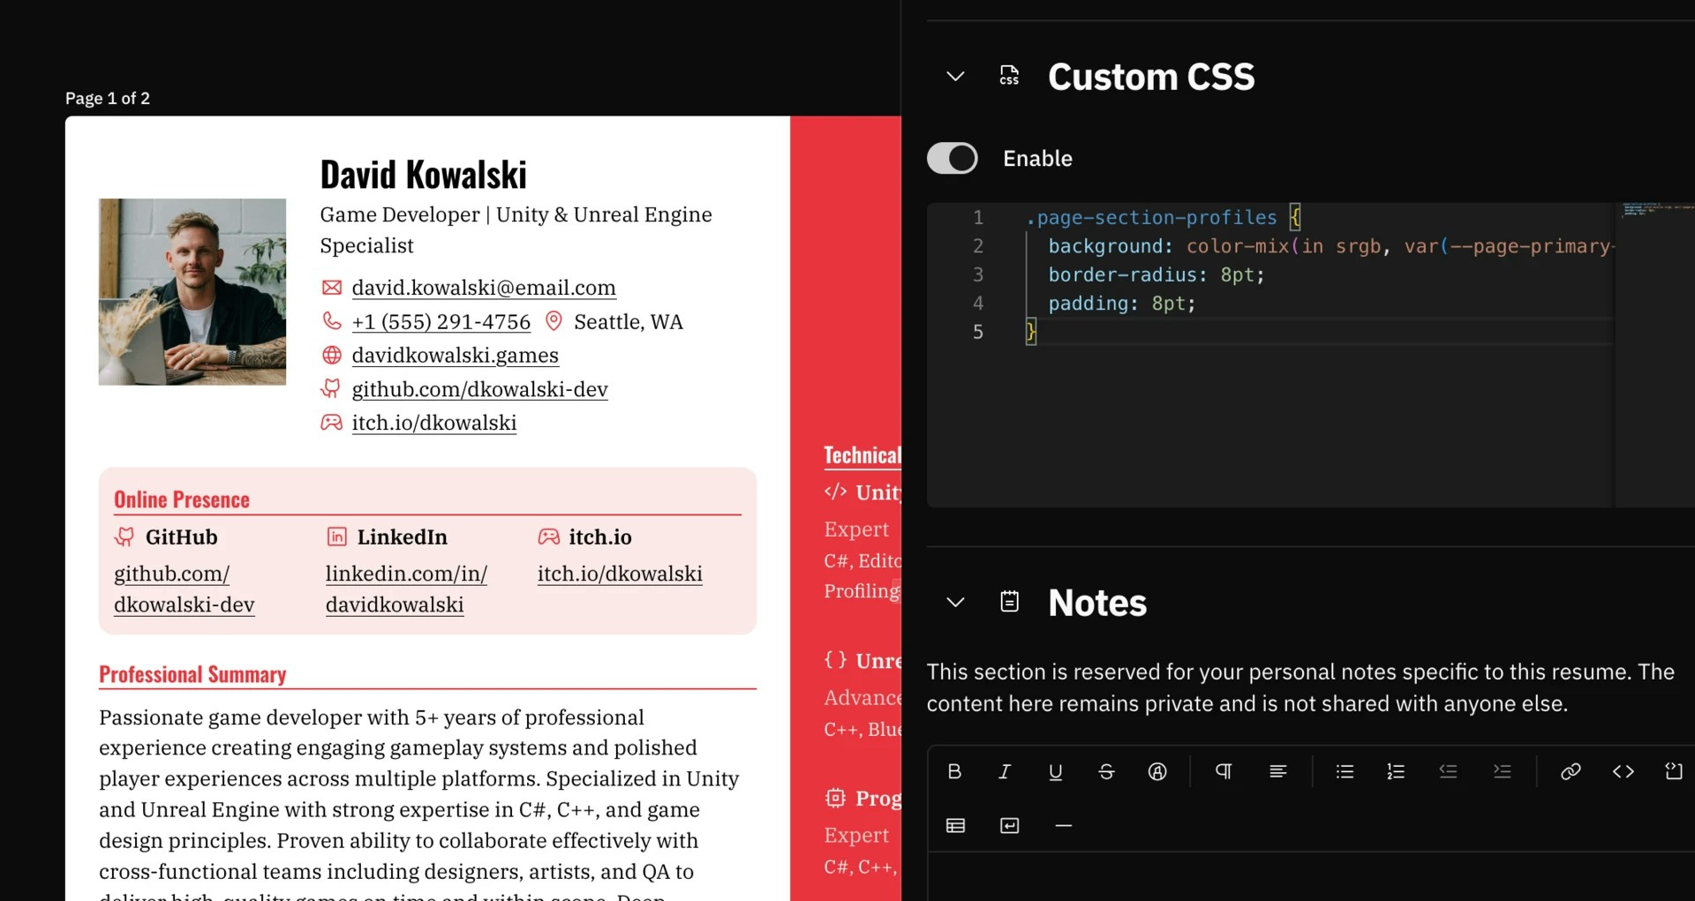Apply italic formatting in Notes editor
1695x901 pixels.
click(x=1005, y=771)
